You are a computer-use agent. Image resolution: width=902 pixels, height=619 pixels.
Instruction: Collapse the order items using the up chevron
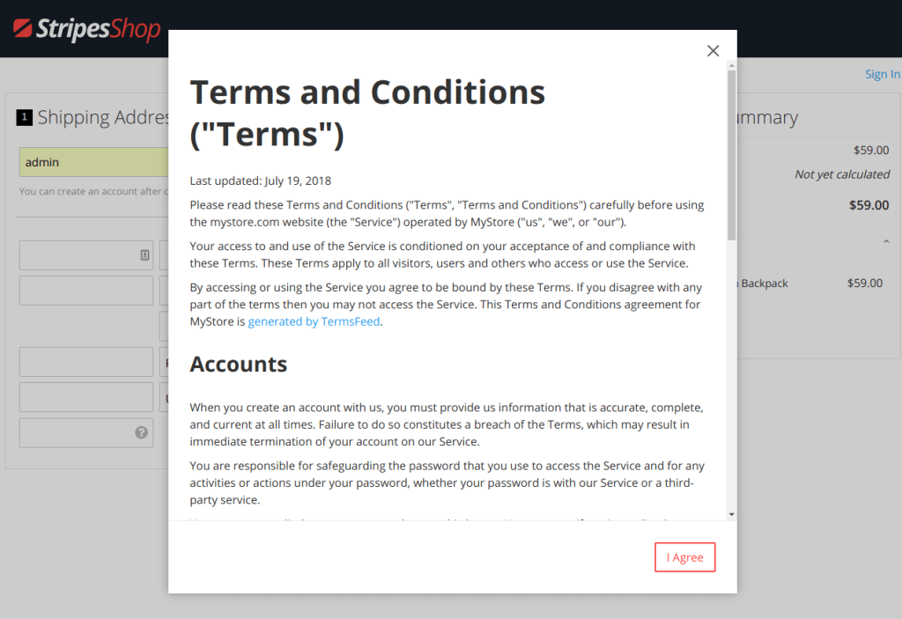(x=886, y=239)
